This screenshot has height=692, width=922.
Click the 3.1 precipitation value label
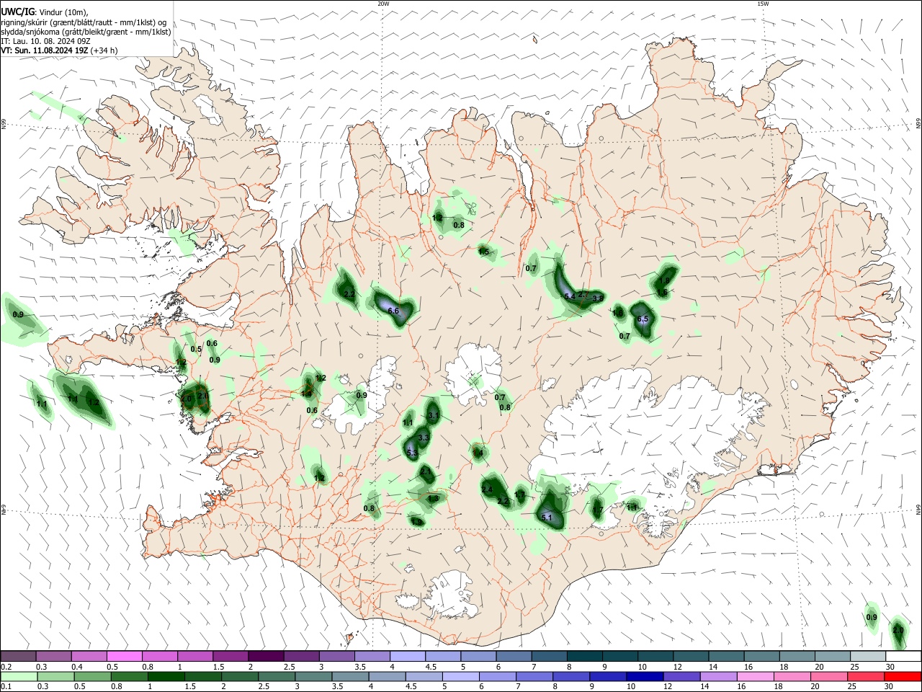(434, 416)
